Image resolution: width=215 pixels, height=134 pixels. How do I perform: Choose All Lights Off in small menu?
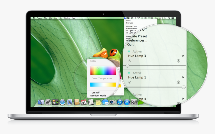pyautogui.click(x=131, y=33)
